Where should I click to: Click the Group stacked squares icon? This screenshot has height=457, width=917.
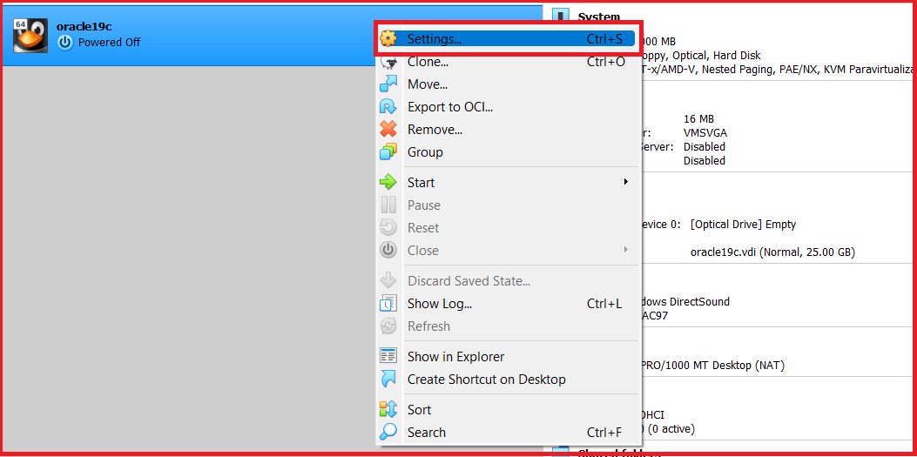[388, 152]
